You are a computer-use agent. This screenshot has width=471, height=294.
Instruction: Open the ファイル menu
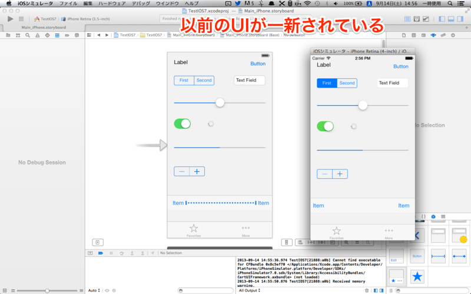(x=68, y=4)
